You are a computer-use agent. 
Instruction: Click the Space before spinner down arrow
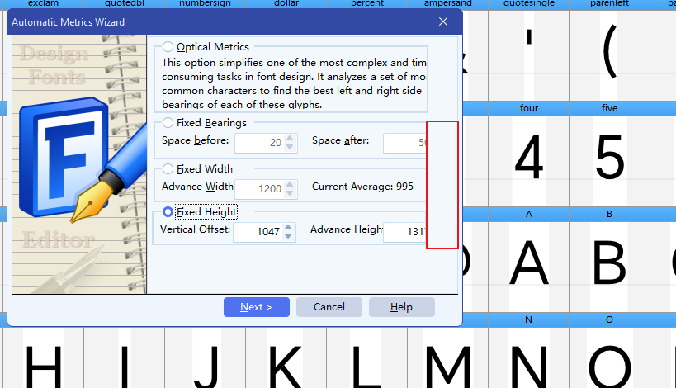(x=289, y=148)
